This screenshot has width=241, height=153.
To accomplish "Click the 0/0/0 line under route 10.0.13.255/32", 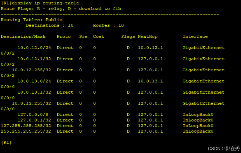I will point(8,109).
